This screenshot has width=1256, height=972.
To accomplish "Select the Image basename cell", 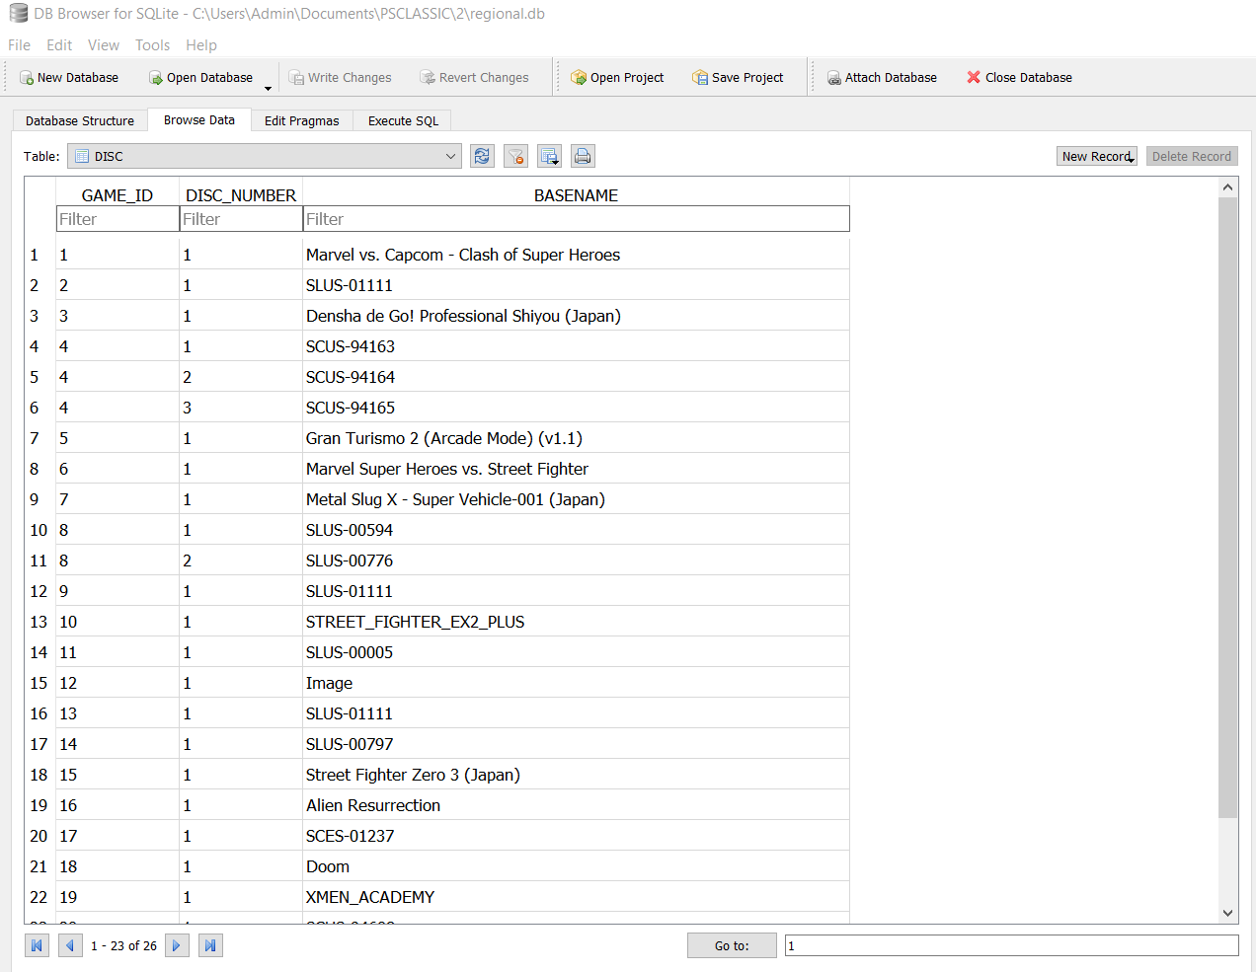I will [576, 683].
